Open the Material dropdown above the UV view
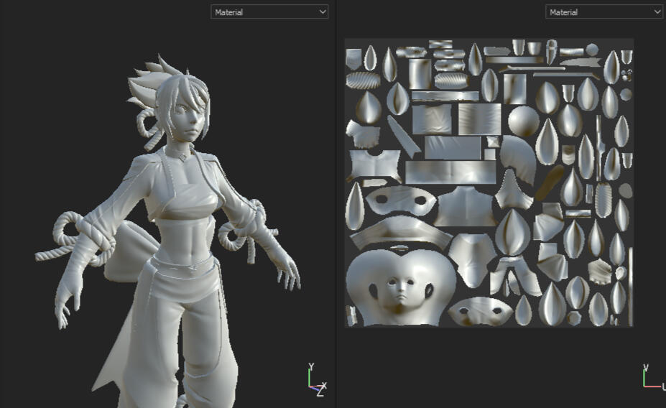Screen dimensions: 666x408 tap(603, 12)
